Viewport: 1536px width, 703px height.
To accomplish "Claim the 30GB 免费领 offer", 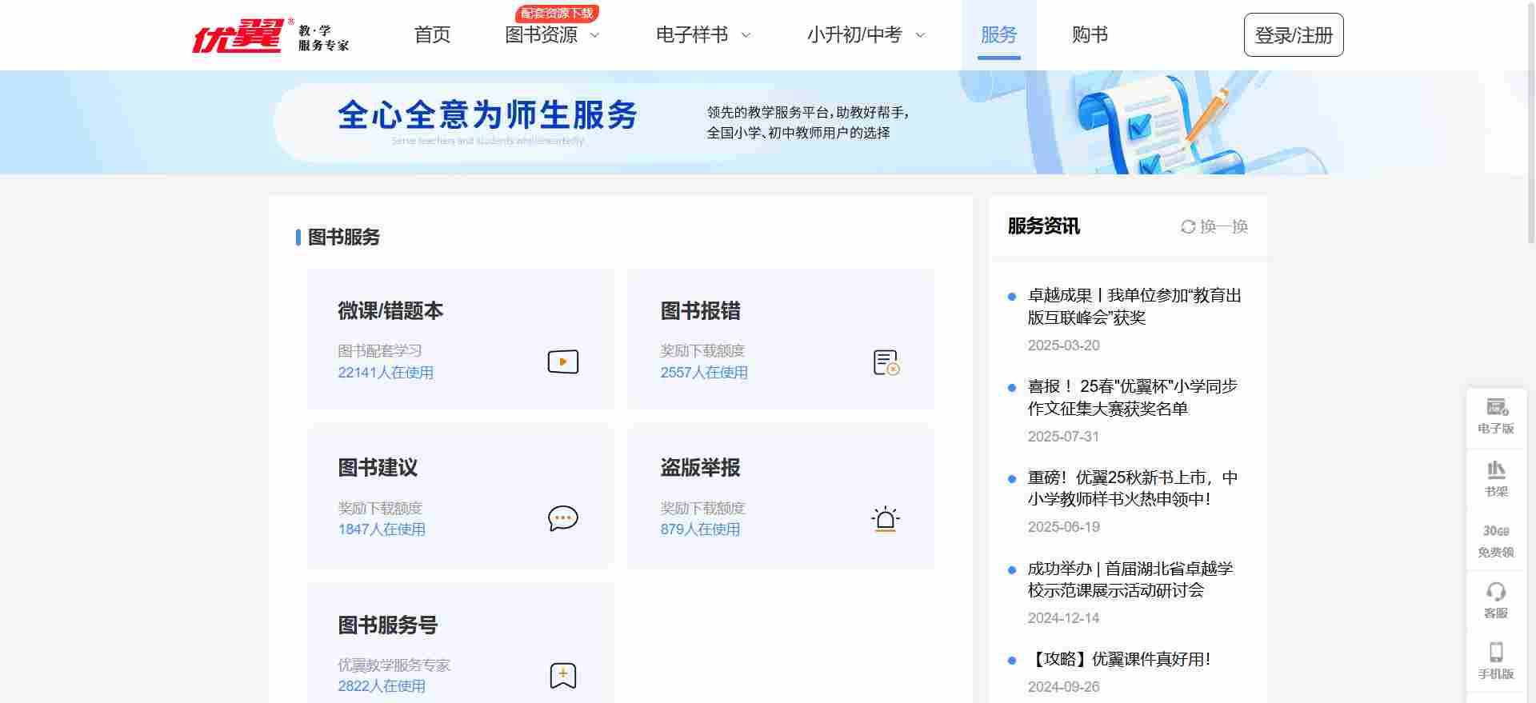I will 1495,541.
